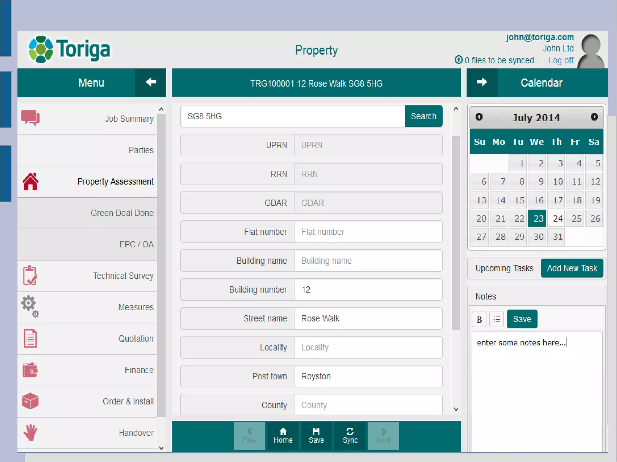The width and height of the screenshot is (617, 462).
Task: Go to next month in calendar
Action: (x=594, y=117)
